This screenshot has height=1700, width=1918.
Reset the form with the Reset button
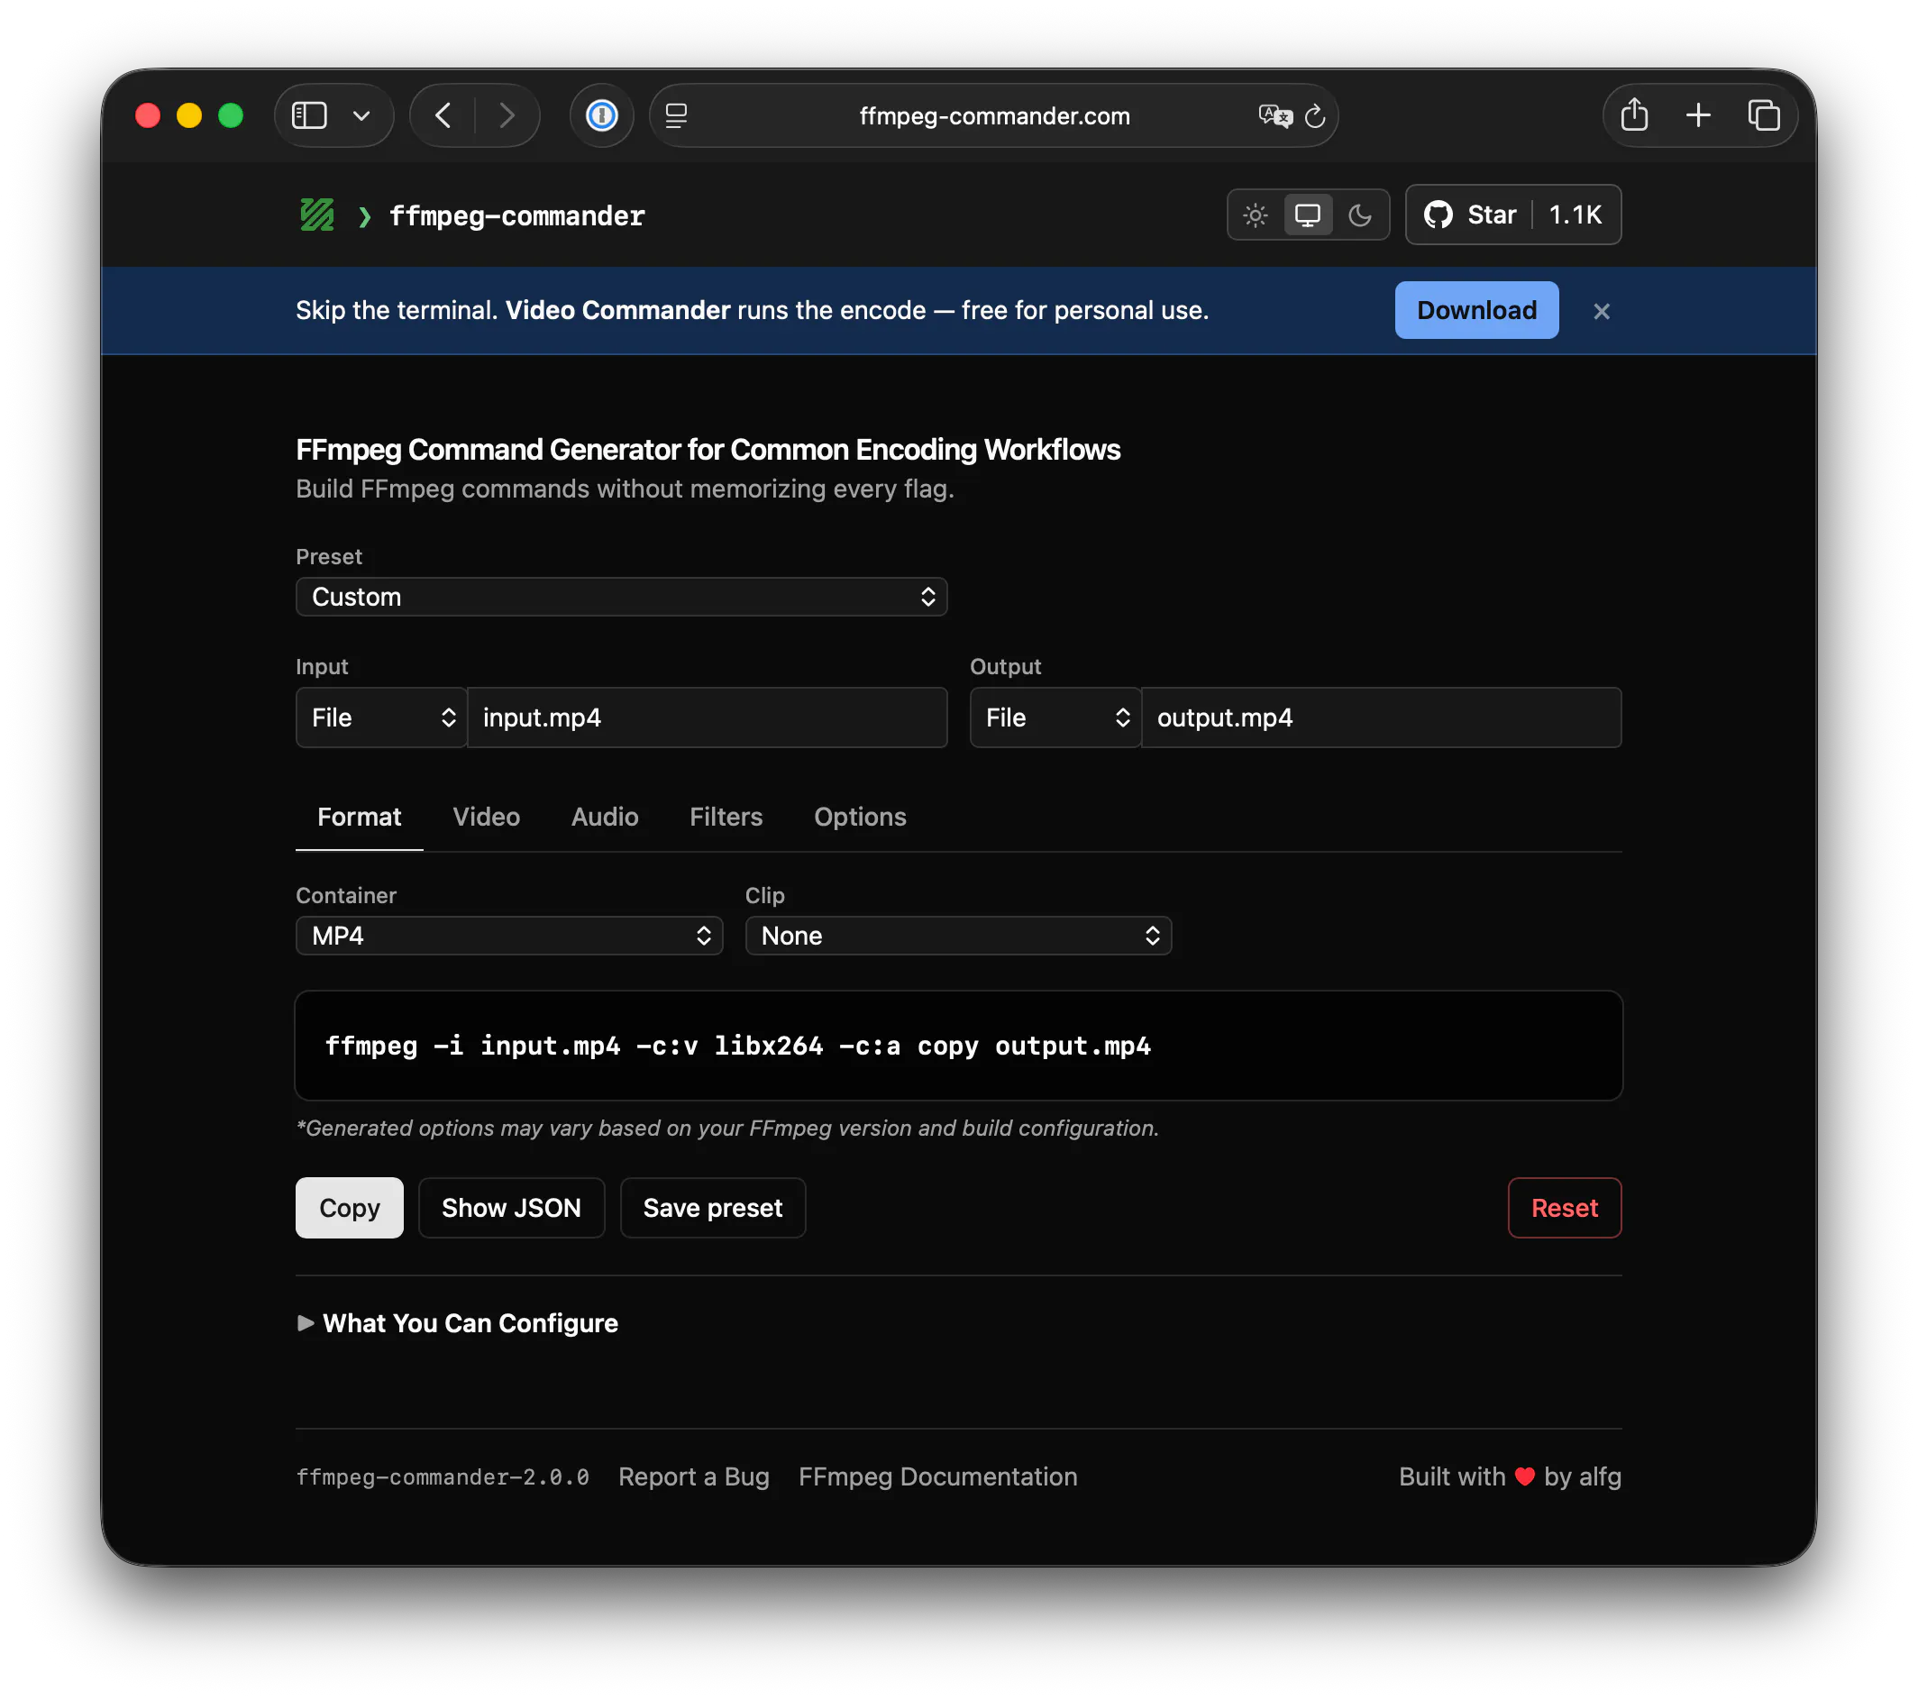click(x=1565, y=1208)
